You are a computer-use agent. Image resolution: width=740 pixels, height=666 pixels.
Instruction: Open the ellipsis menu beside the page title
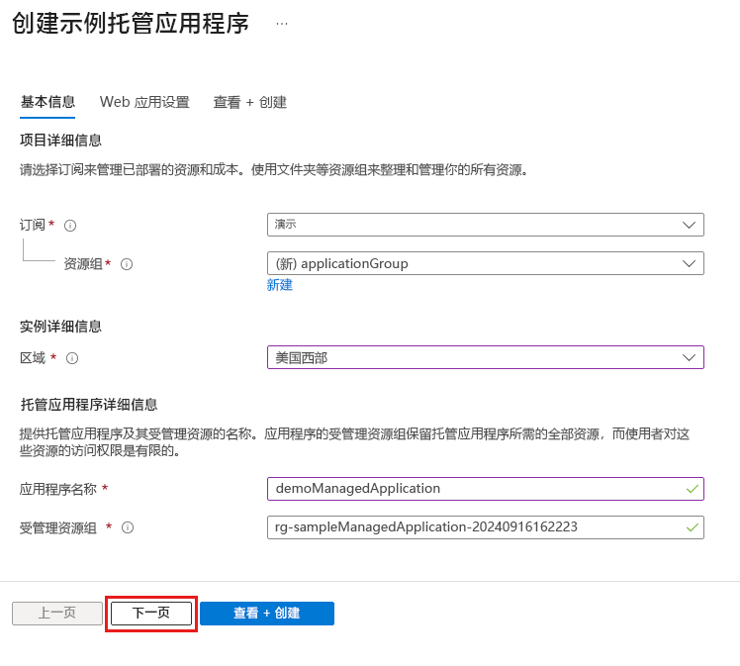click(x=282, y=24)
